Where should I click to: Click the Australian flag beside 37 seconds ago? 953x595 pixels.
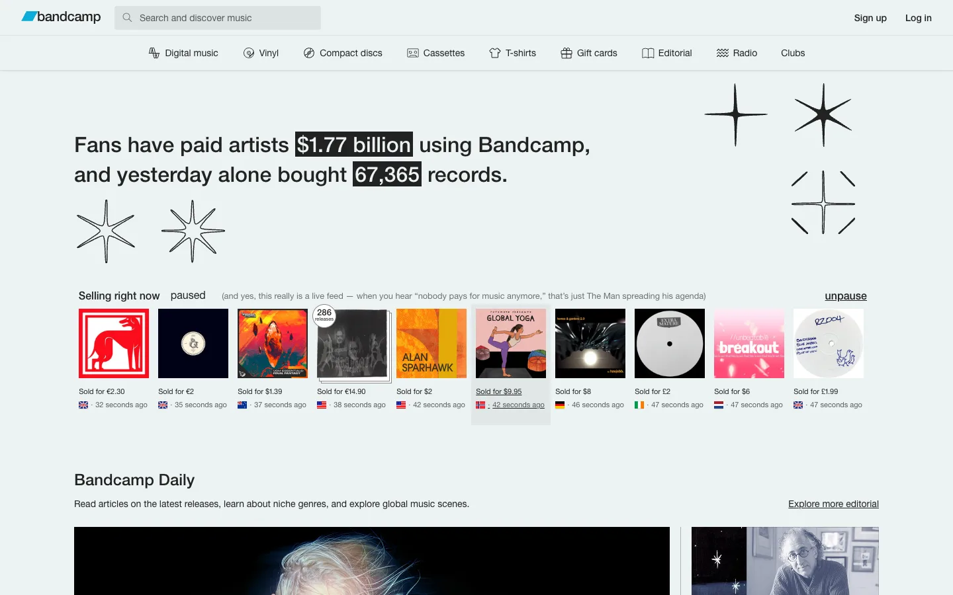click(242, 405)
